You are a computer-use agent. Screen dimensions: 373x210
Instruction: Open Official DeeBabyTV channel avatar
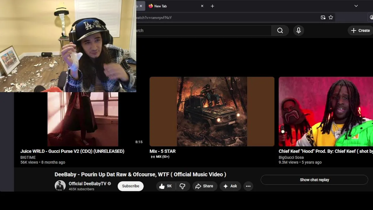(x=60, y=186)
